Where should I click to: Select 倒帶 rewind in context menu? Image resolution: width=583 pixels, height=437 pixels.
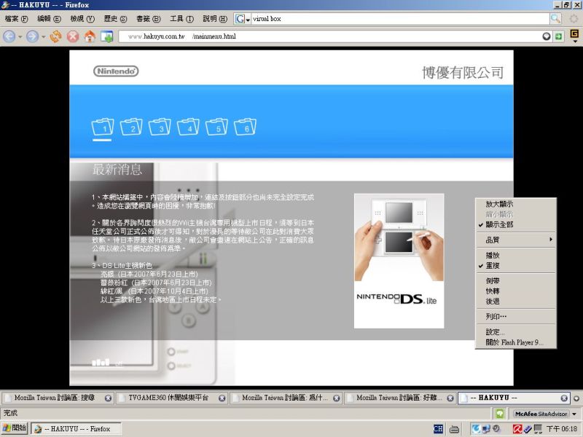click(x=516, y=280)
